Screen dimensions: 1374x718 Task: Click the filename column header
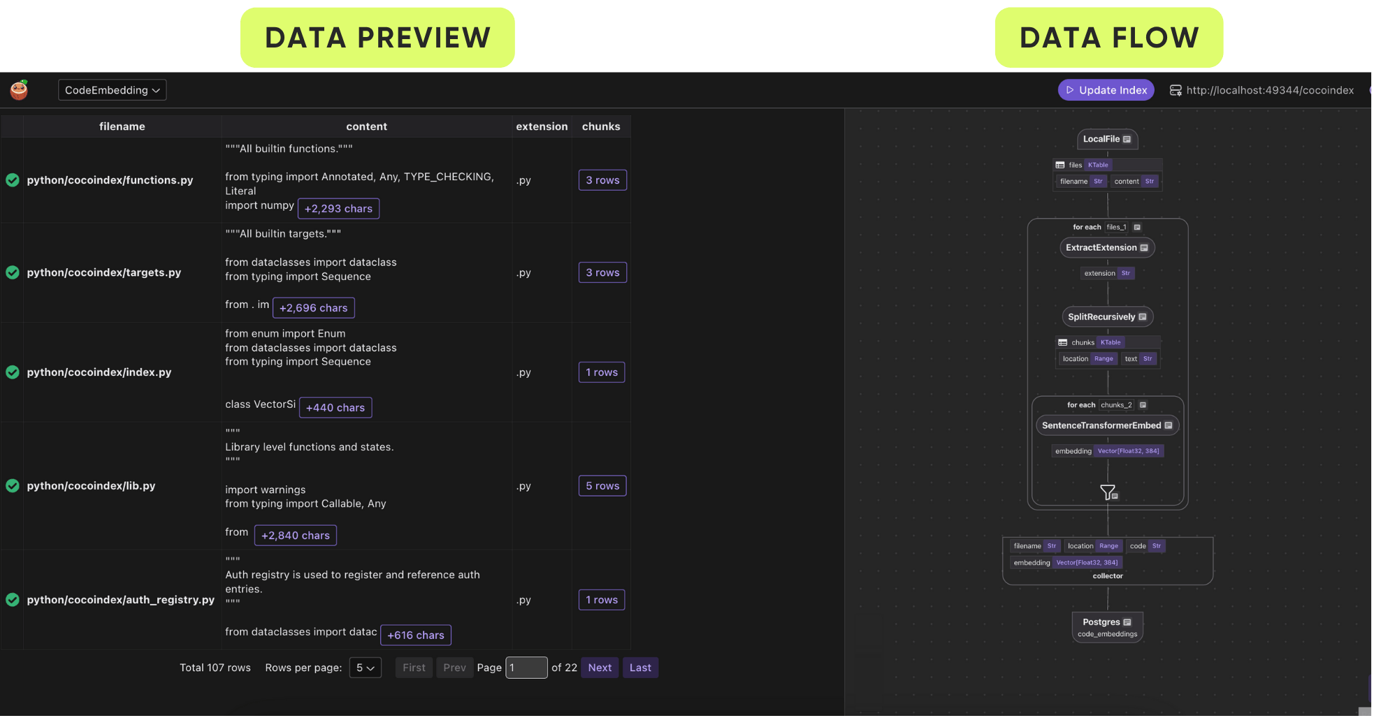(122, 126)
